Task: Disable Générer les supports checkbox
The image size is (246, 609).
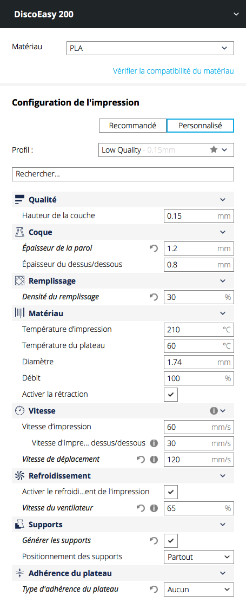Action: (171, 541)
